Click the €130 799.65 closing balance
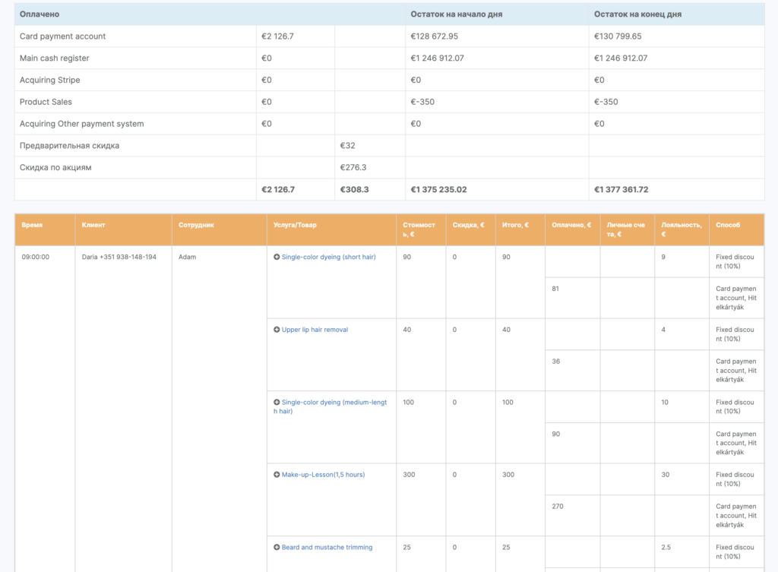Image resolution: width=778 pixels, height=572 pixels. pyautogui.click(x=618, y=36)
